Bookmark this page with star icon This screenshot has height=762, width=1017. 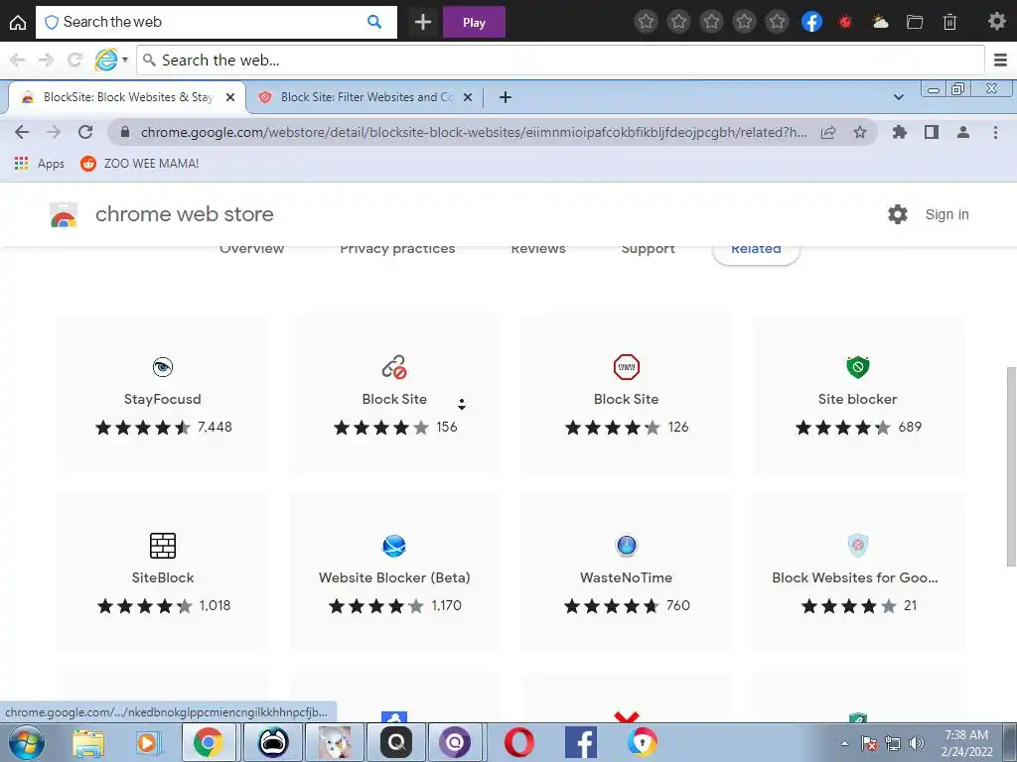tap(860, 132)
